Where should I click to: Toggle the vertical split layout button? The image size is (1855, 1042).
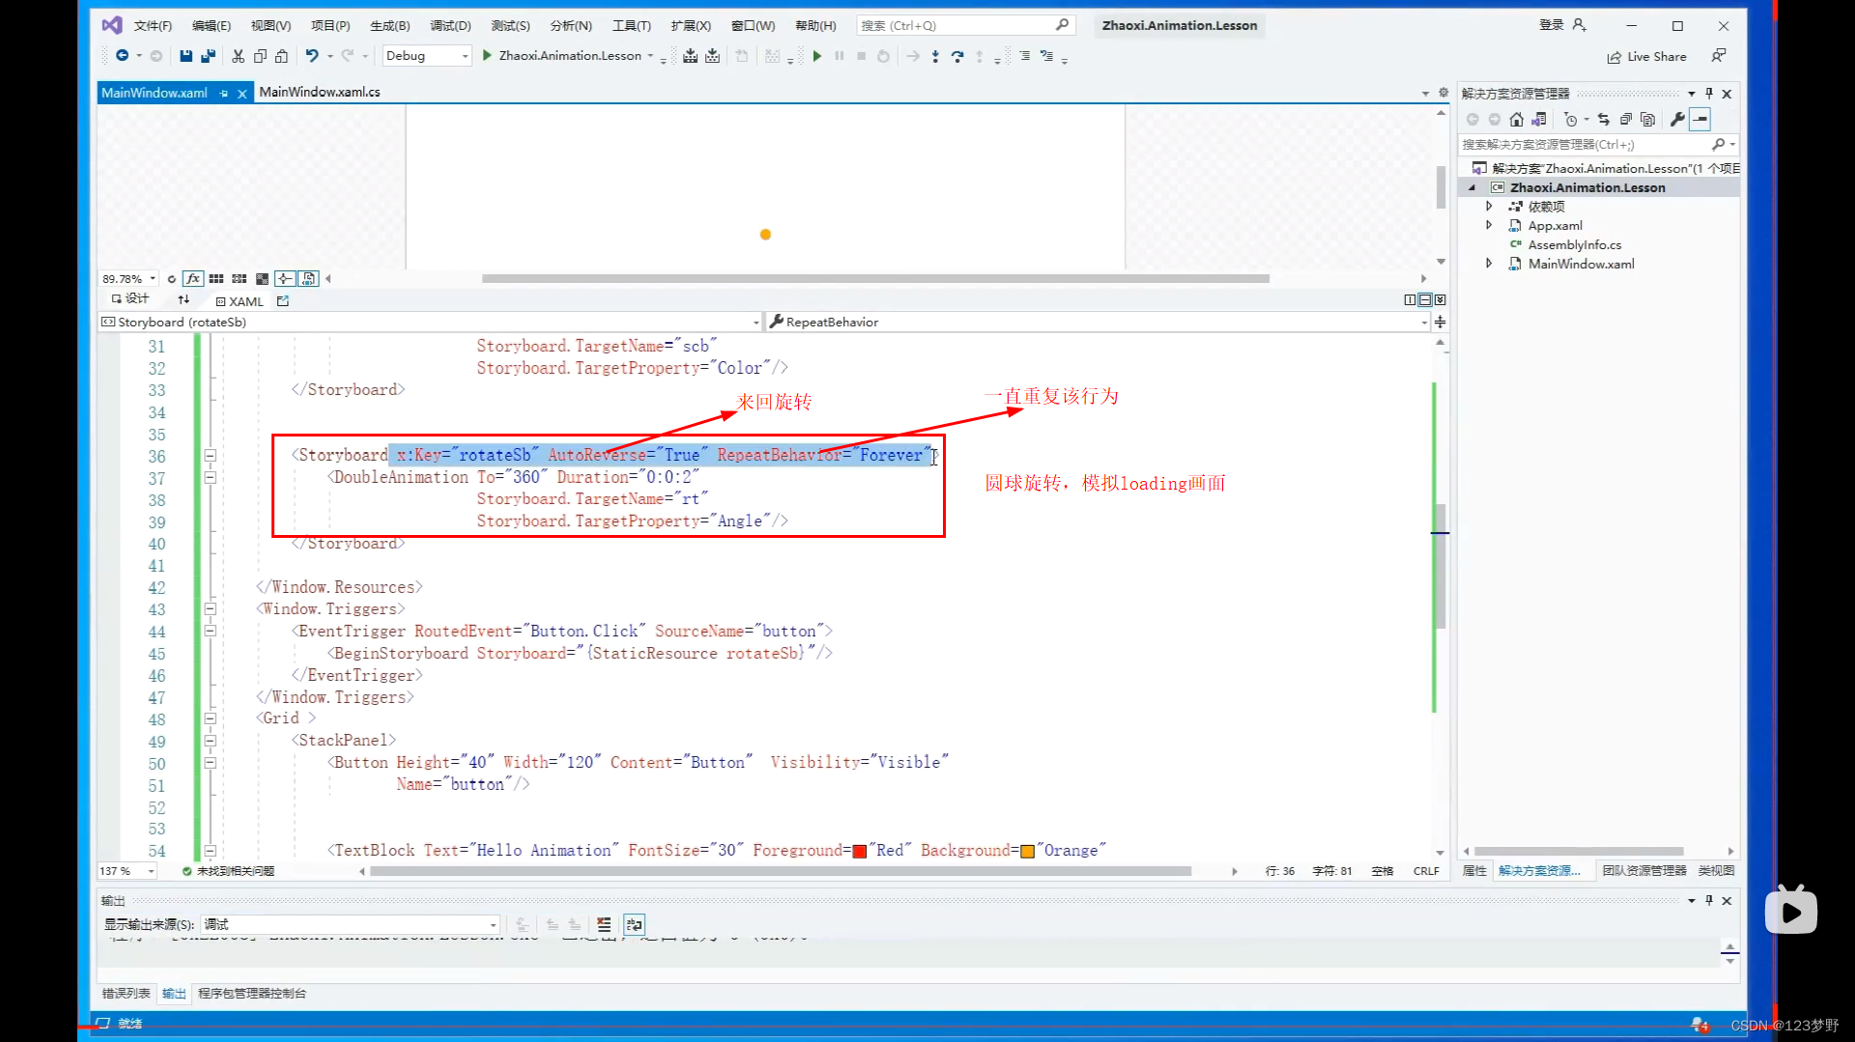1410,300
